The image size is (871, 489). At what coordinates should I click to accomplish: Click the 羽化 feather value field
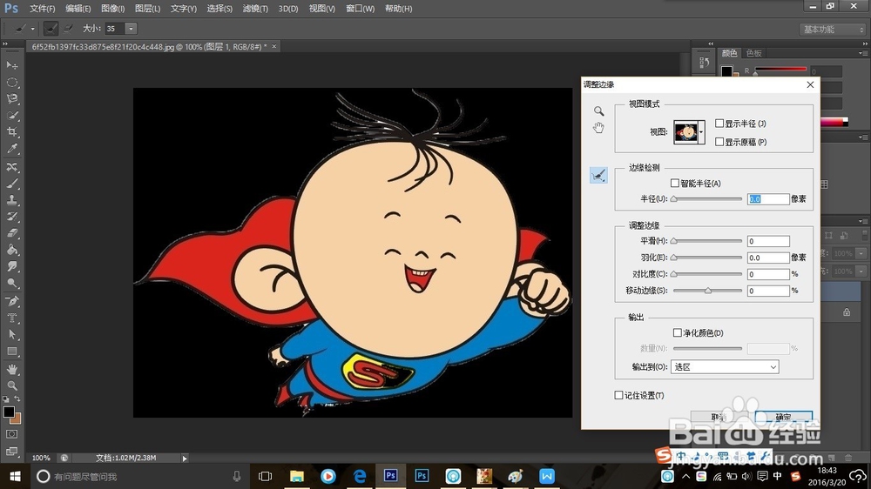pos(768,258)
